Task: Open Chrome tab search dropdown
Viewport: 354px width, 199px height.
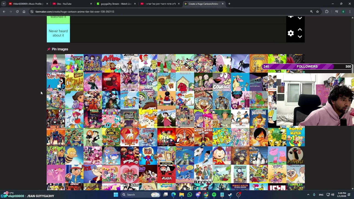Action: (x=4, y=4)
